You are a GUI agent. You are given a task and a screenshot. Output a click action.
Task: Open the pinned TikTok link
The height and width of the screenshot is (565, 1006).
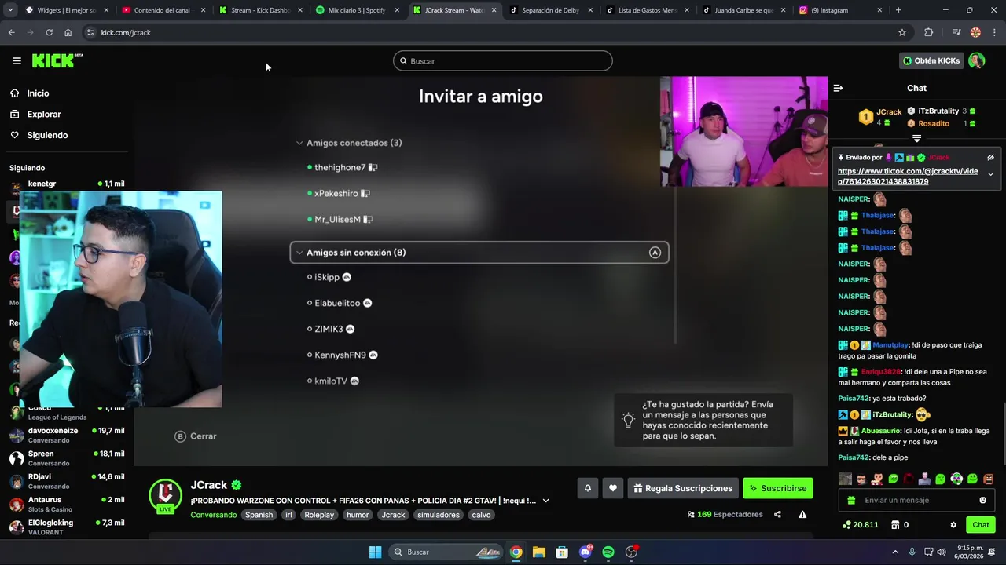pyautogui.click(x=908, y=176)
